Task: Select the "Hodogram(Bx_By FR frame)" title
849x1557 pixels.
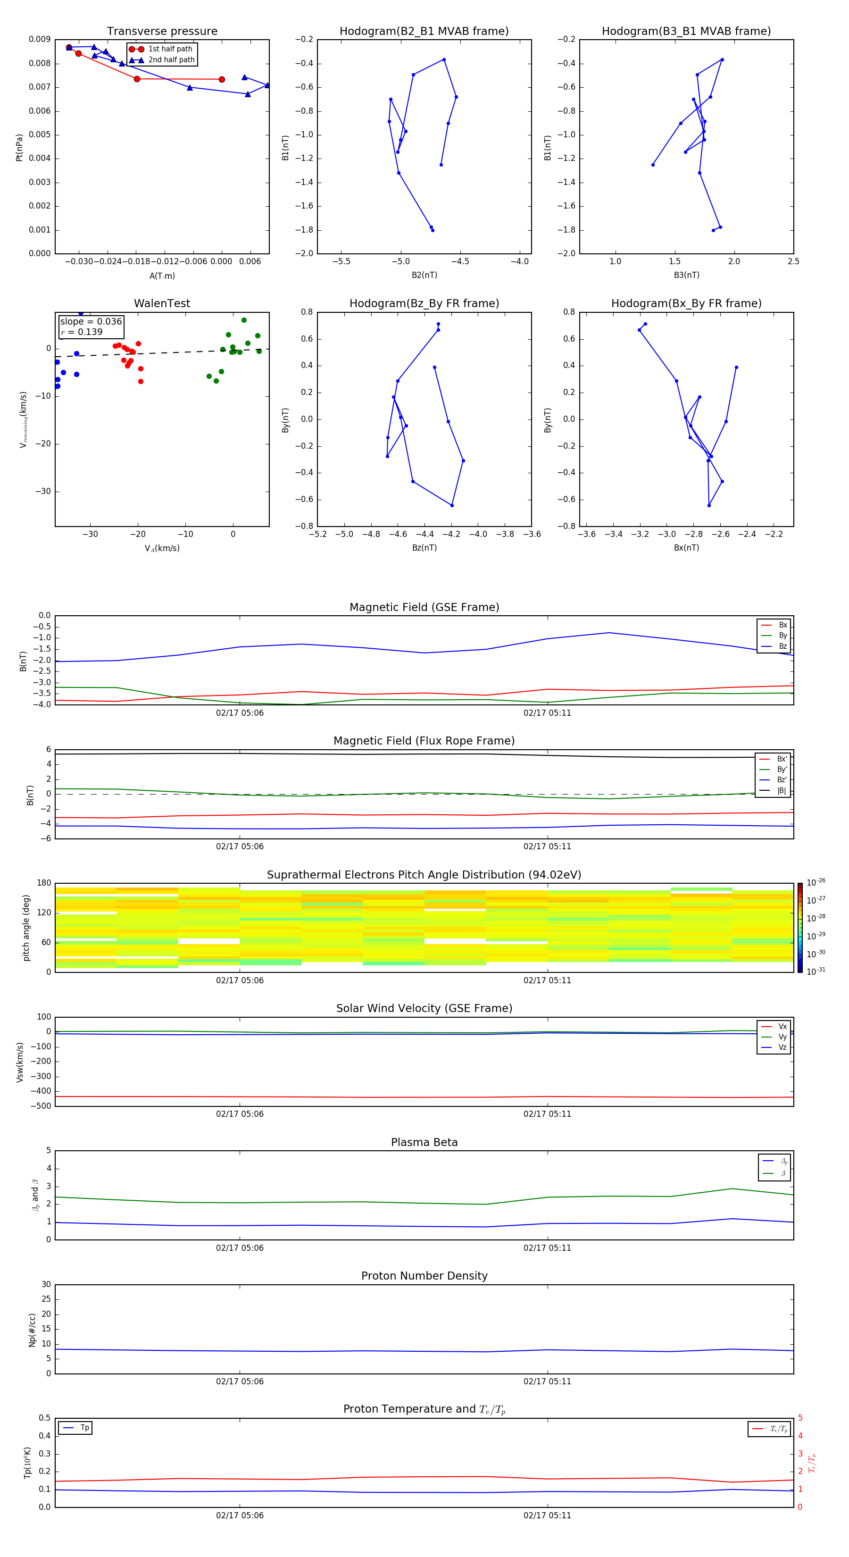Action: (686, 303)
